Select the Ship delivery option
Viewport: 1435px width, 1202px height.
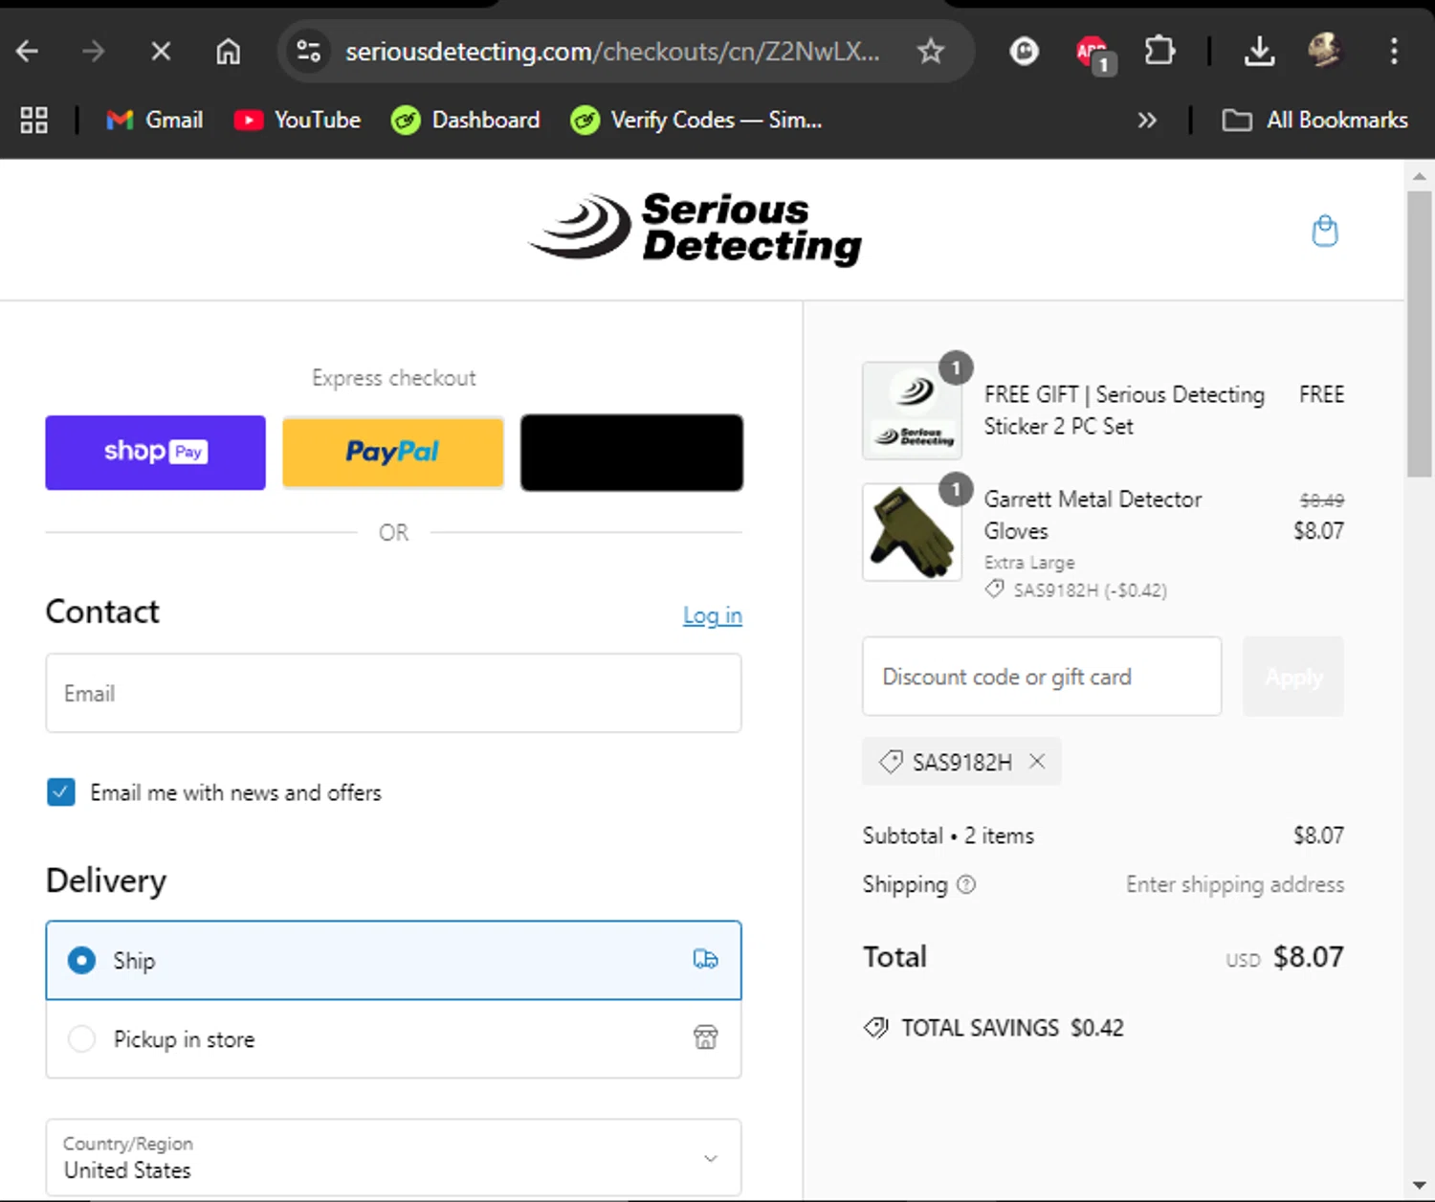(x=393, y=960)
